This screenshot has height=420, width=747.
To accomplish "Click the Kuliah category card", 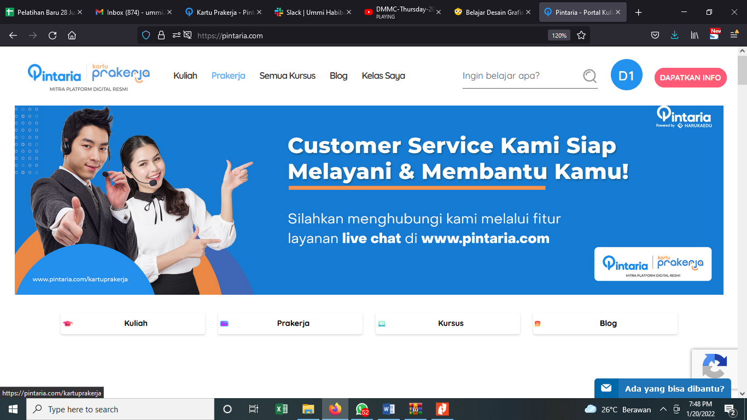I will 133,323.
